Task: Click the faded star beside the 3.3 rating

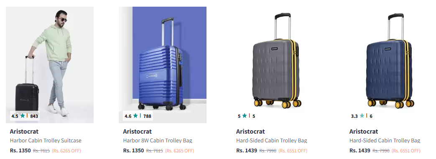Action: click(x=362, y=116)
